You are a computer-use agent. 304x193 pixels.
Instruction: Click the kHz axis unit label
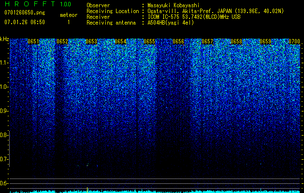pyautogui.click(x=4, y=39)
